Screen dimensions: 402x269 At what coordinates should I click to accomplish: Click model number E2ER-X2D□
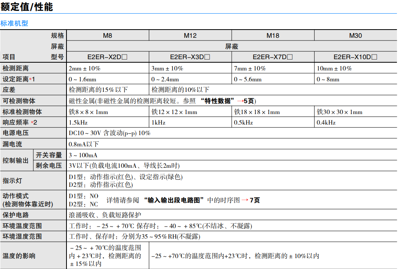pos(107,57)
